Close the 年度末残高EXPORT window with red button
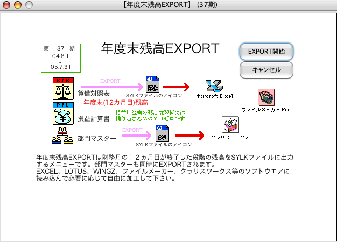337x242 pixels. coord(7,5)
